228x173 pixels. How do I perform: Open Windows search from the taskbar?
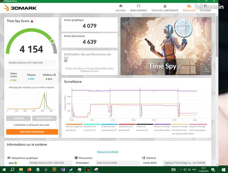point(12,170)
